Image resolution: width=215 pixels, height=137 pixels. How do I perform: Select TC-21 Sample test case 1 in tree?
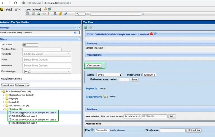34,112
